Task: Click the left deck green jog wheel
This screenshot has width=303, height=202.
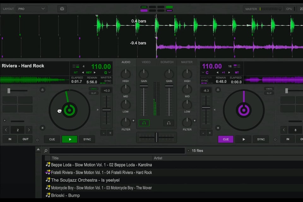Action: point(69,110)
